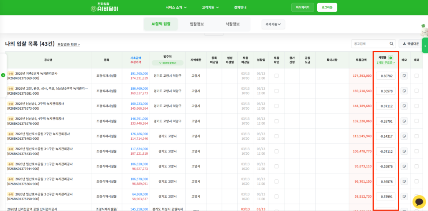The height and width of the screenshot is (211, 428).
Task: Click the 사정율 settings gear icon
Action: tap(391, 58)
